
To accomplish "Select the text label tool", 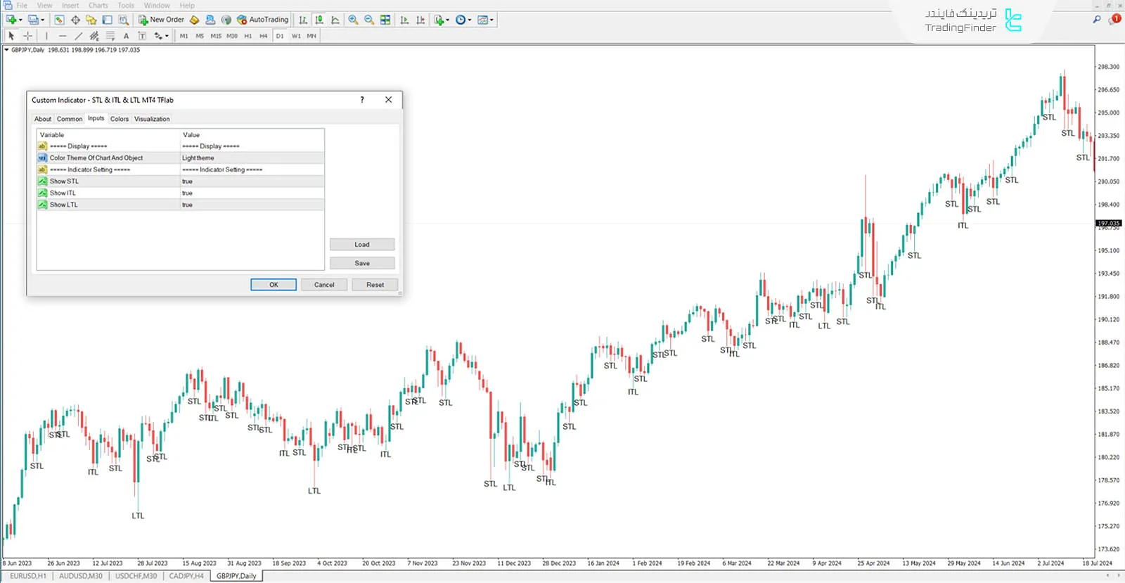I will tap(126, 36).
